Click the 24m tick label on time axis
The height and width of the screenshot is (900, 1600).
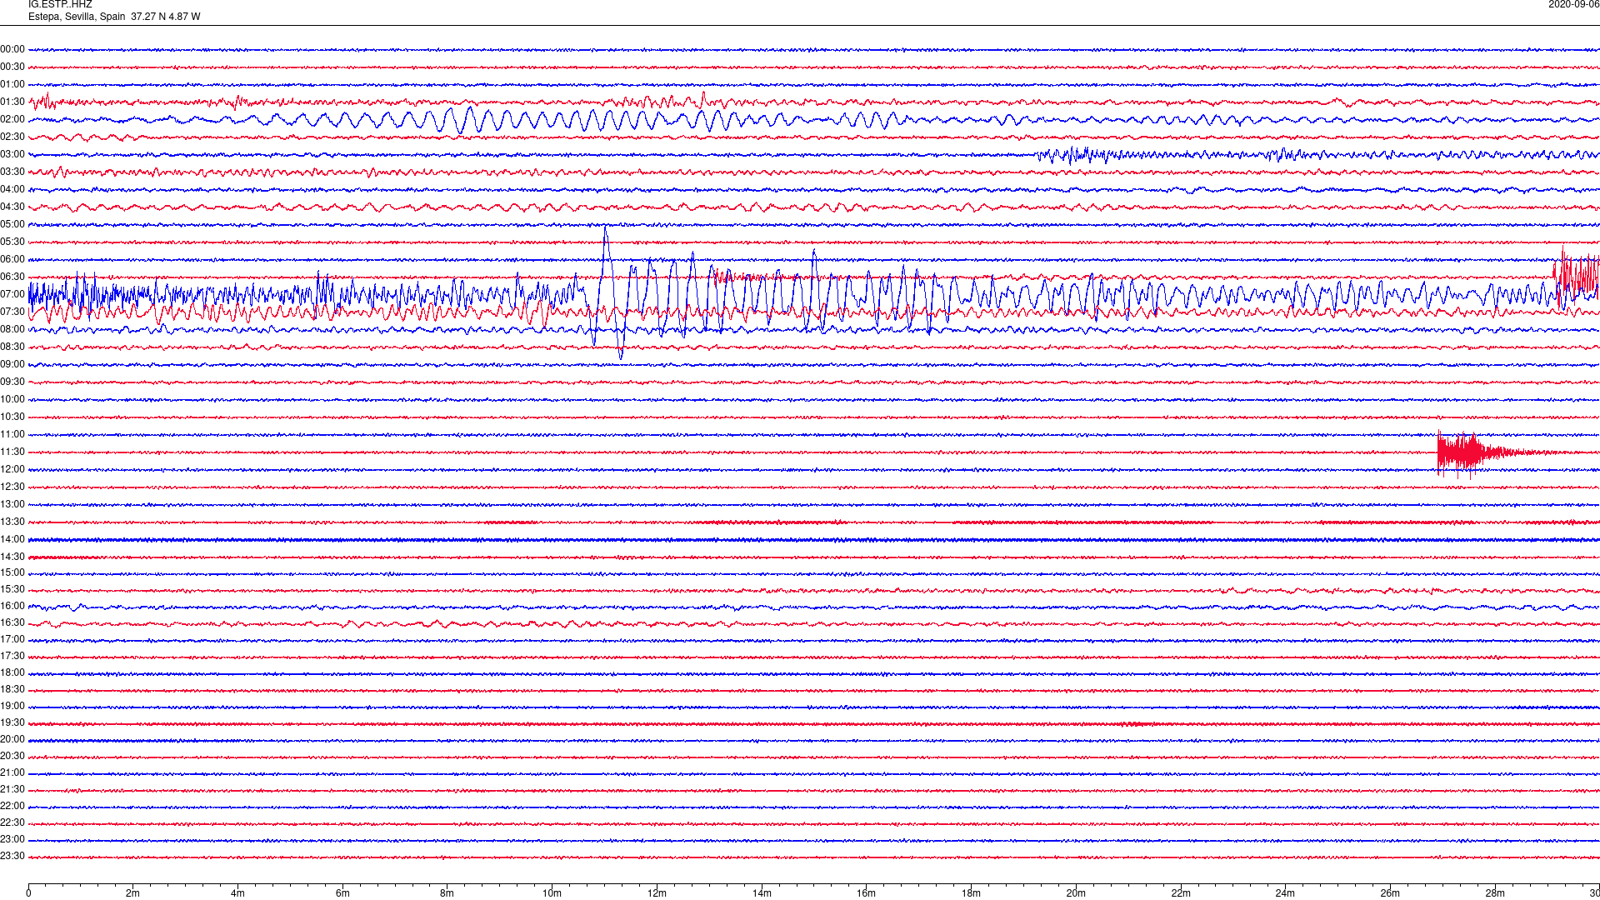(x=1285, y=894)
